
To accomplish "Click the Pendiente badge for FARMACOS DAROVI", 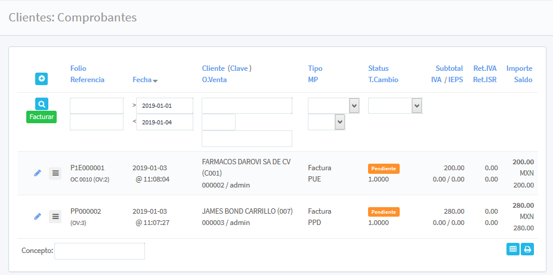I will coord(384,168).
